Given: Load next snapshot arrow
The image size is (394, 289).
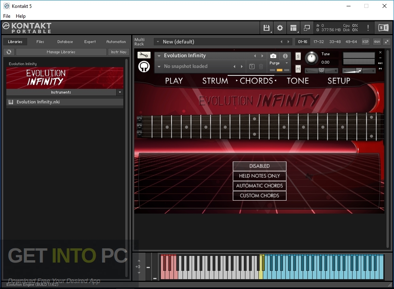Looking at the screenshot, I should click(x=242, y=66).
